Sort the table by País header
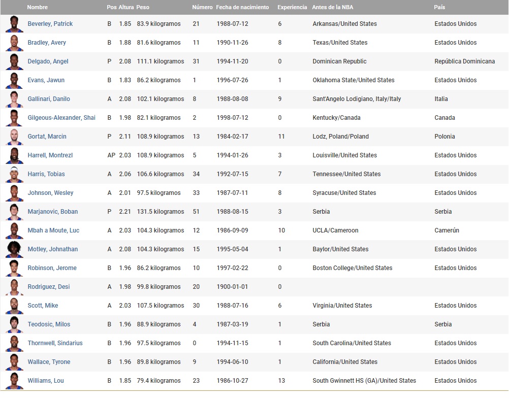 (x=439, y=8)
